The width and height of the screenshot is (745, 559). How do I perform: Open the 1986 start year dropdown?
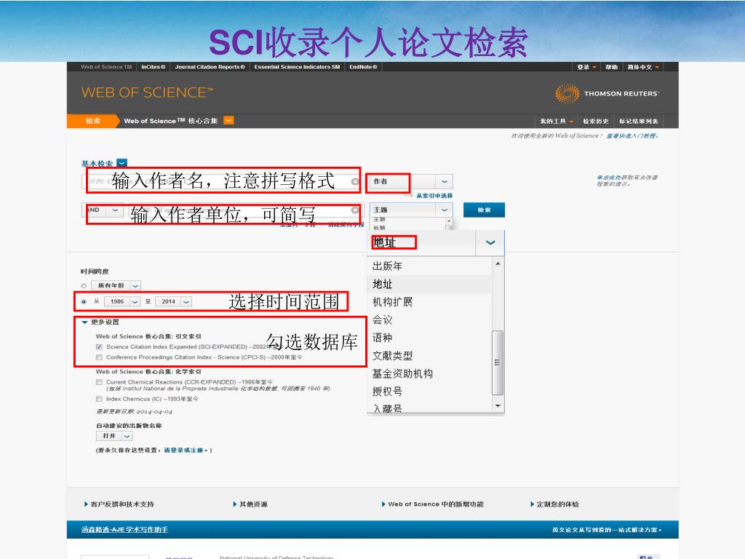pos(135,301)
